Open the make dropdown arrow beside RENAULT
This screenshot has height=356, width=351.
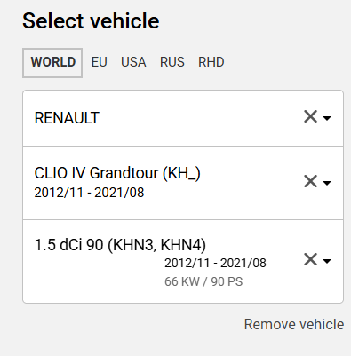pos(327,118)
